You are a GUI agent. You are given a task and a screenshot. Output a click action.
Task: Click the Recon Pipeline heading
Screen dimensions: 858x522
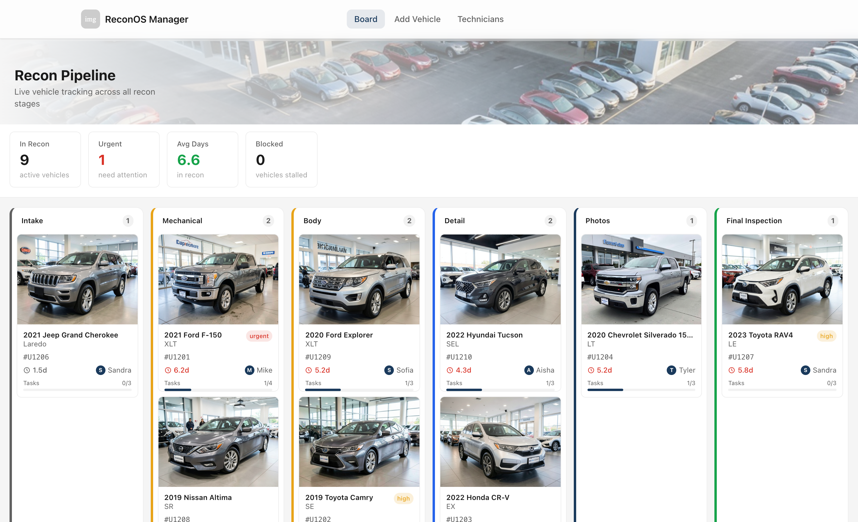[x=65, y=76]
